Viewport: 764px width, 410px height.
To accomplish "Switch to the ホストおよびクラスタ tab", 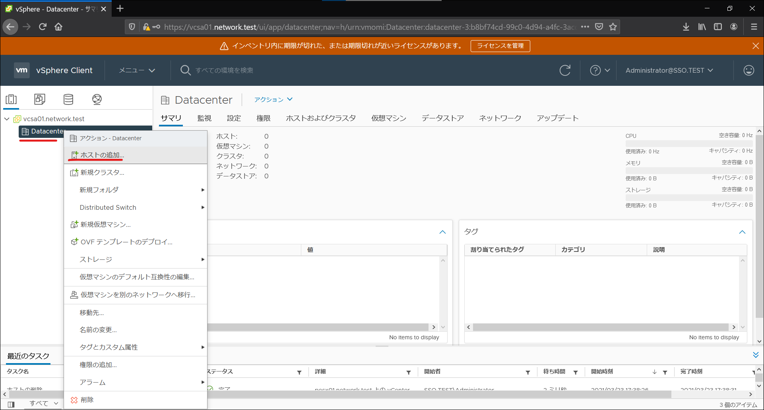I will [x=321, y=118].
